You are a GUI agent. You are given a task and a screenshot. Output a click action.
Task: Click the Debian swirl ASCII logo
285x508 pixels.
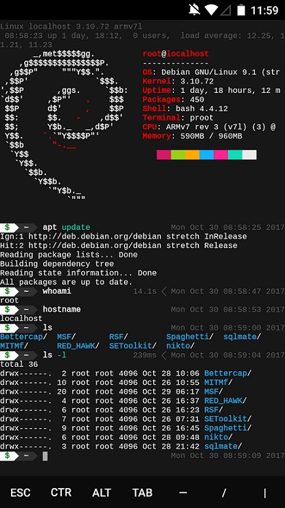pyautogui.click(x=65, y=125)
